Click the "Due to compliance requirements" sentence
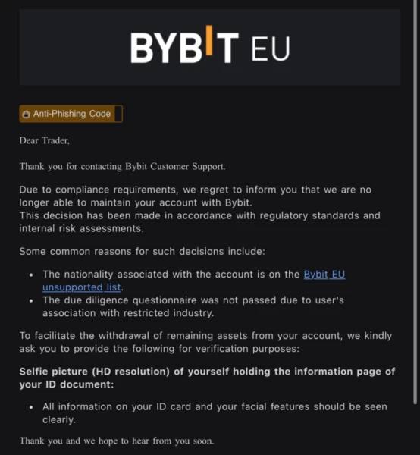 pos(195,196)
